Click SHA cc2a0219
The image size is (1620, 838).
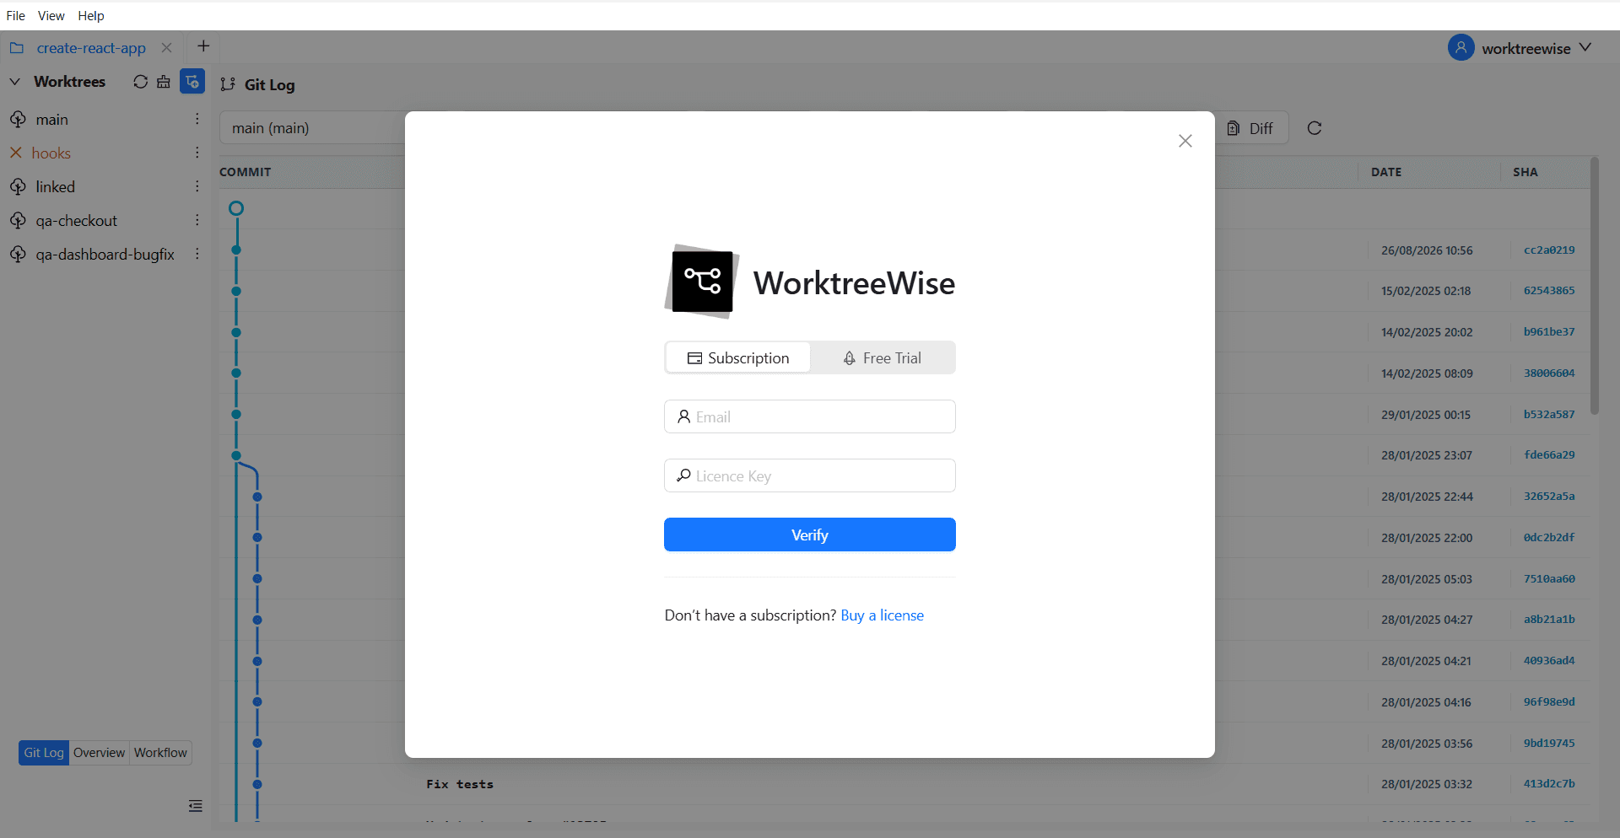1549,250
